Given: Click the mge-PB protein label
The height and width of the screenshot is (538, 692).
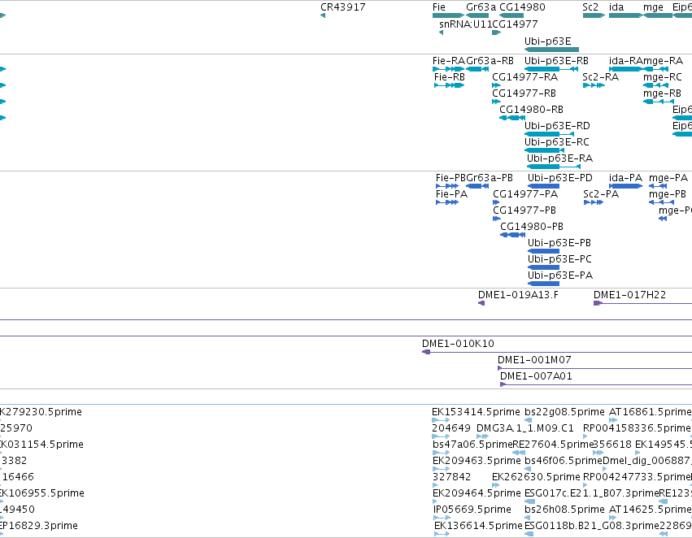Looking at the screenshot, I should [x=668, y=194].
